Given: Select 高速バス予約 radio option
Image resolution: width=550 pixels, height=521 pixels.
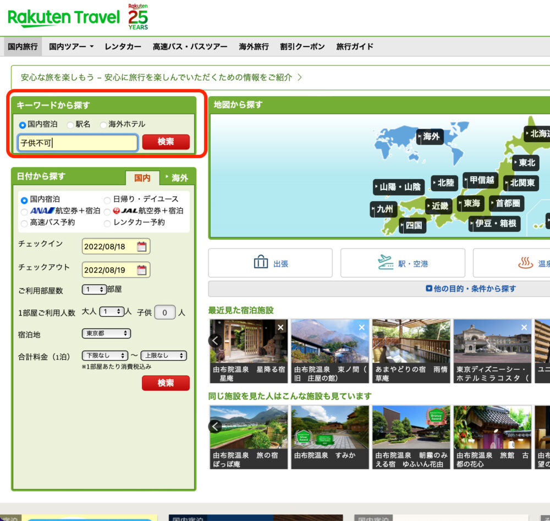Looking at the screenshot, I should 24,223.
